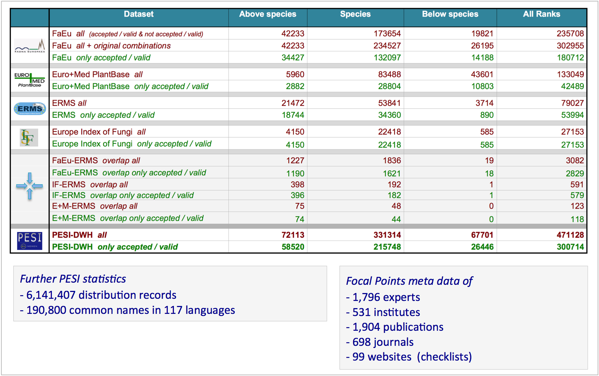This screenshot has width=599, height=376.
Task: Click the value 300714 in All Ranks
Action: (x=570, y=247)
